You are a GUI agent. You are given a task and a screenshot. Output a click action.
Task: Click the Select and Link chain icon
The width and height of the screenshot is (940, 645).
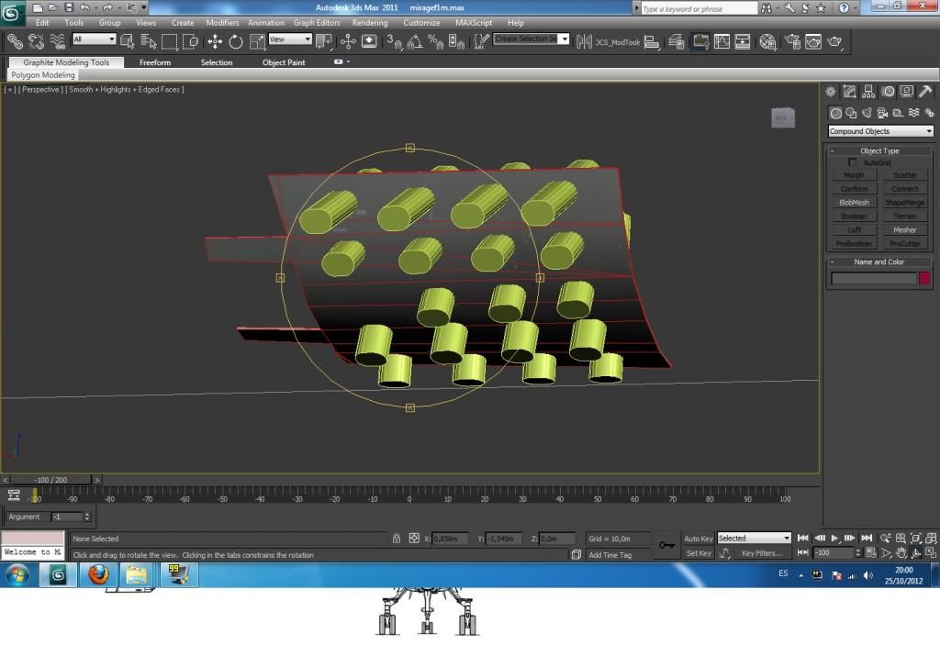click(15, 41)
